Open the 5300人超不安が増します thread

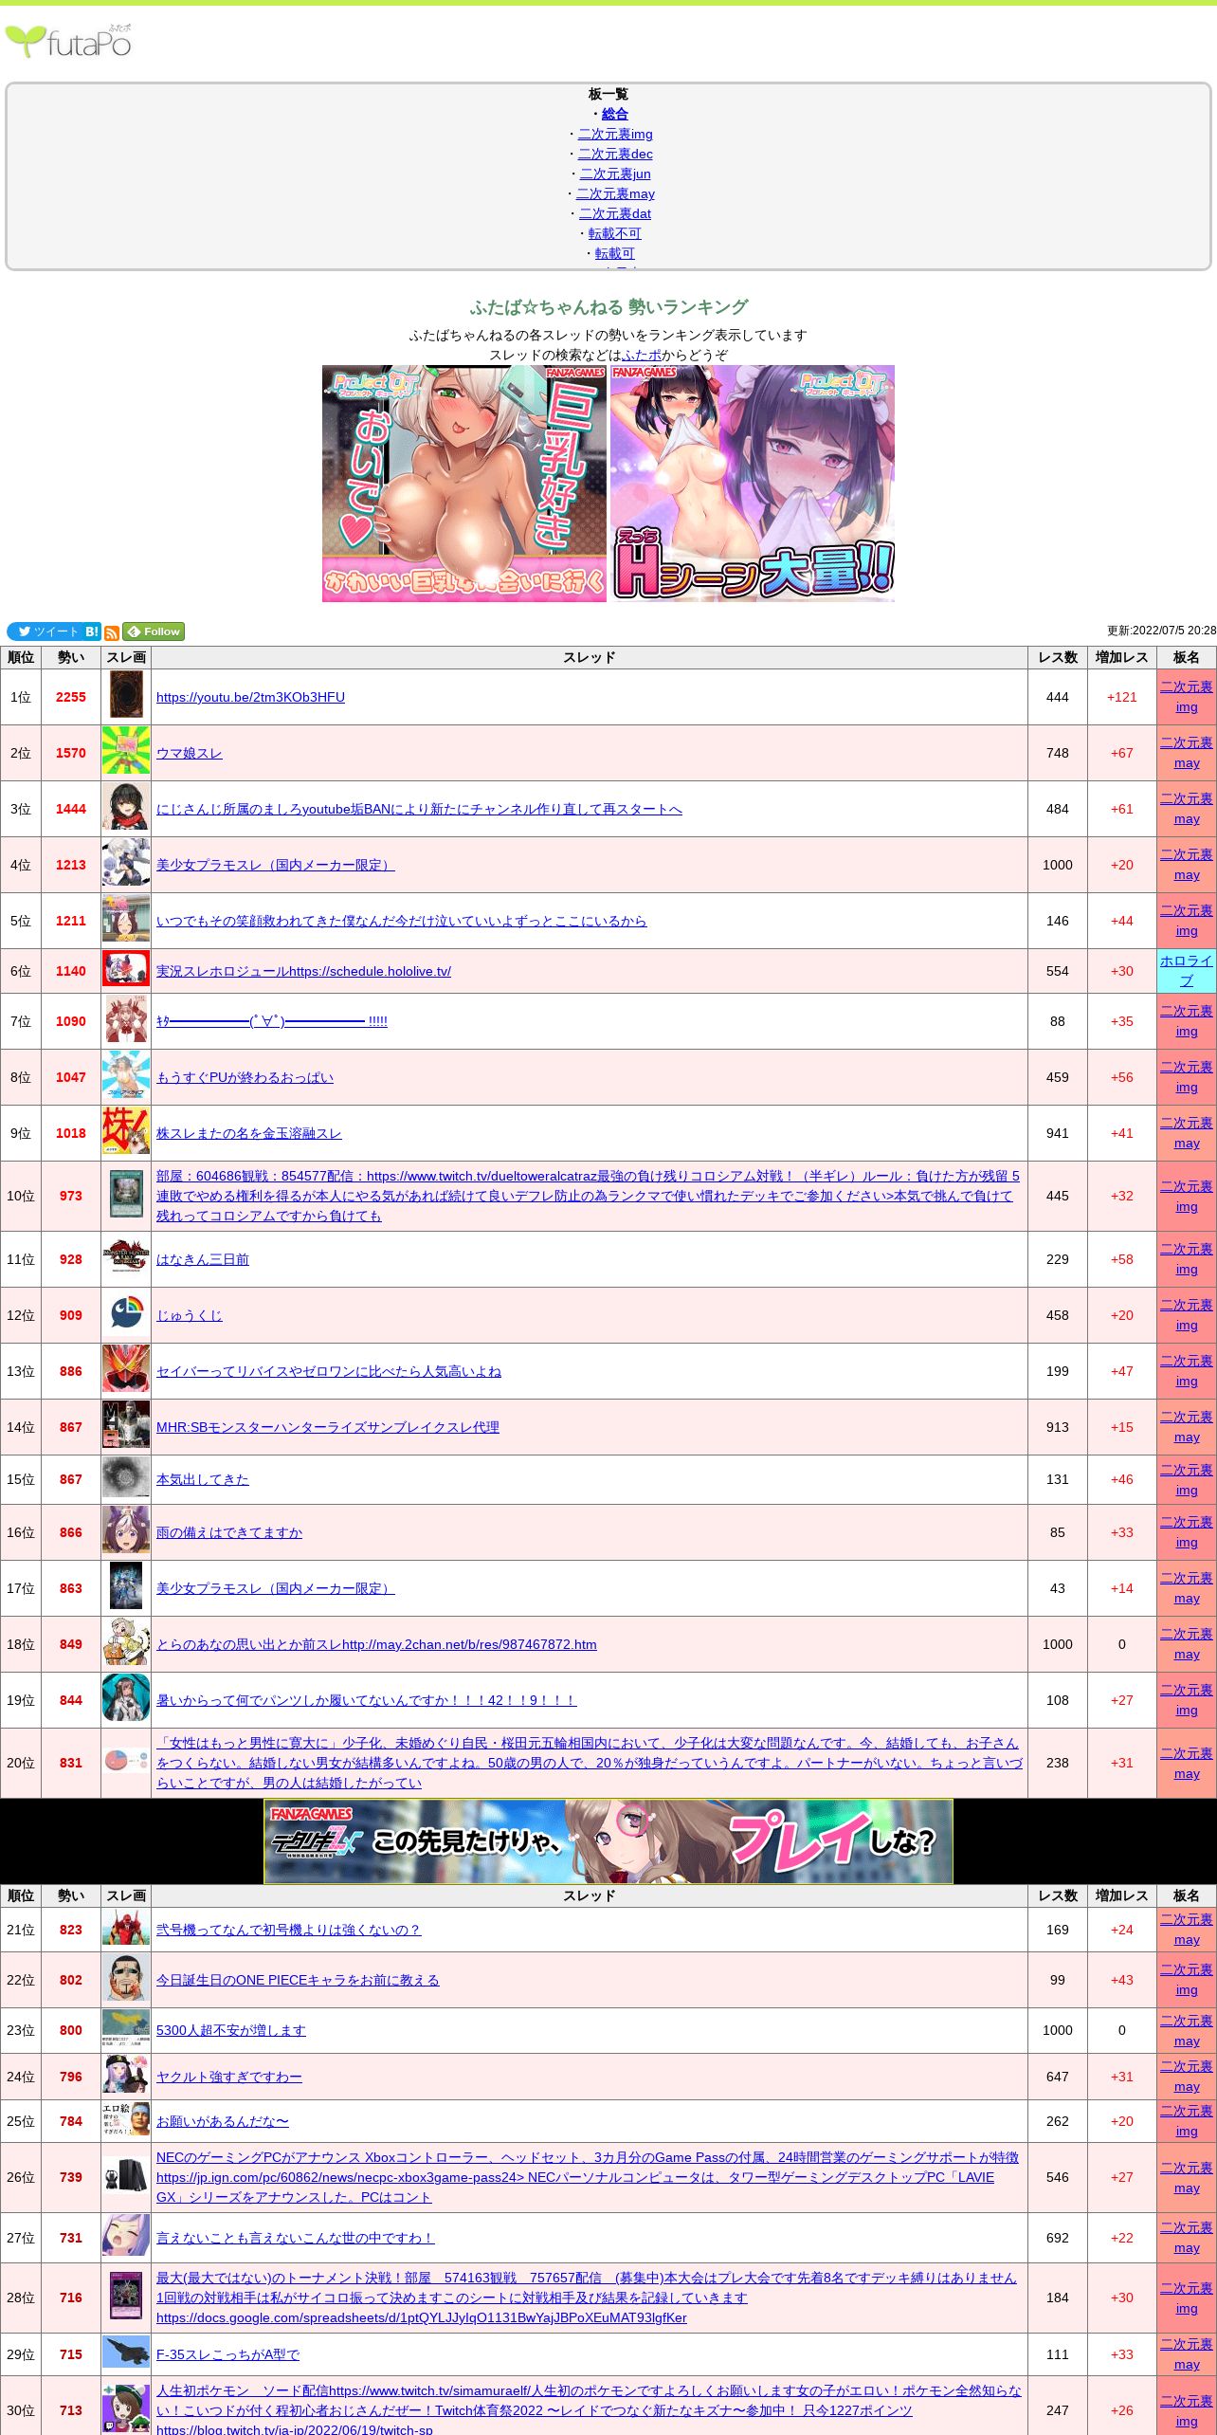(x=231, y=2030)
